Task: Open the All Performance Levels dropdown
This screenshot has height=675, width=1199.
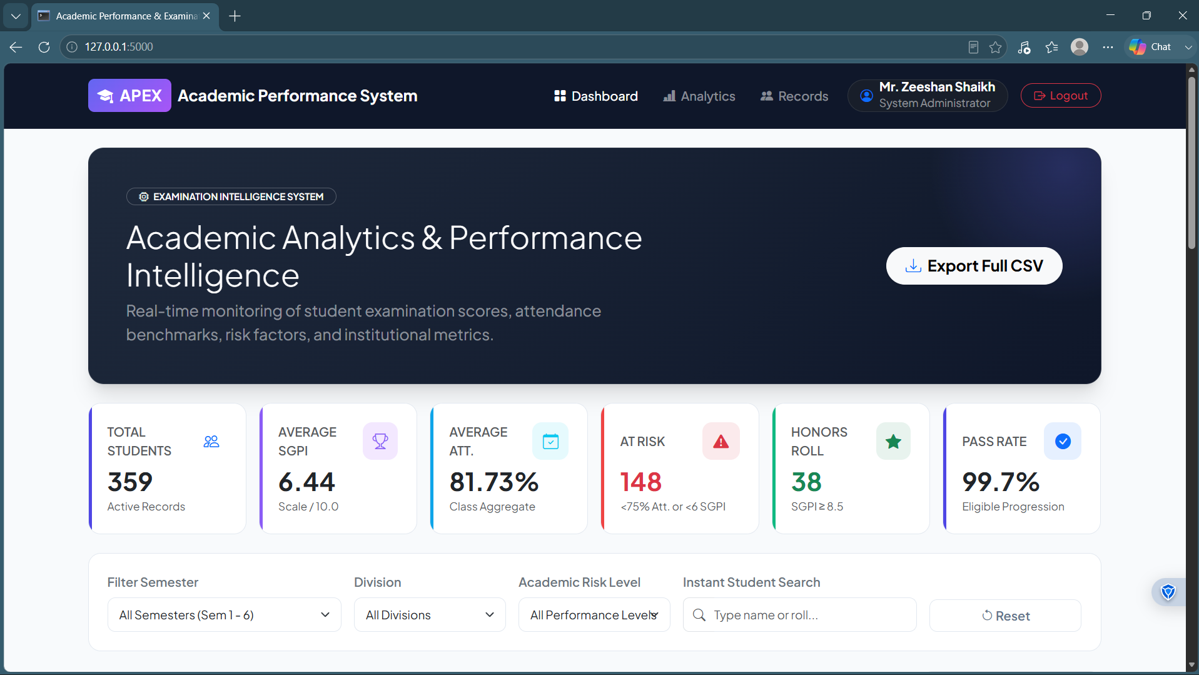Action: coord(594,615)
